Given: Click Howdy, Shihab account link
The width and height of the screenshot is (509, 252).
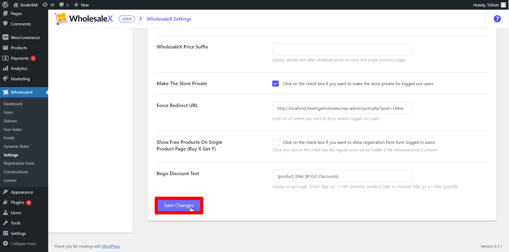Looking at the screenshot, I should pos(486,5).
